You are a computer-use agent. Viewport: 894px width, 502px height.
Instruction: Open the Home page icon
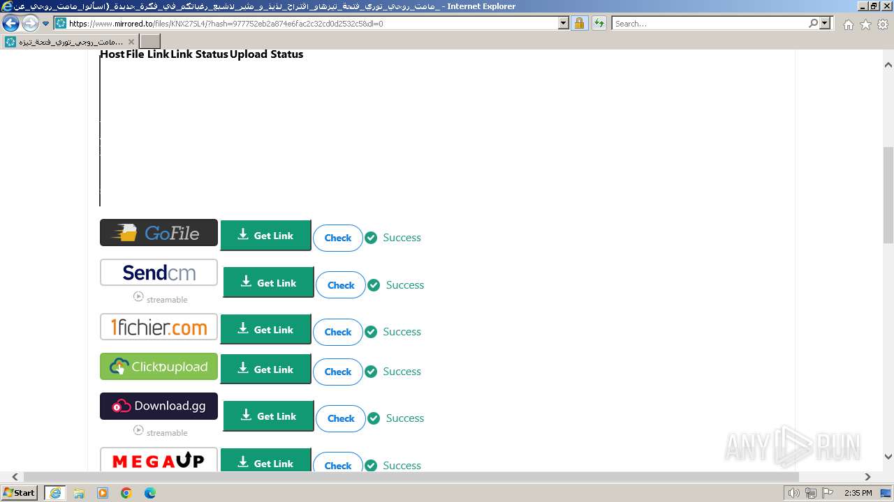coord(848,24)
